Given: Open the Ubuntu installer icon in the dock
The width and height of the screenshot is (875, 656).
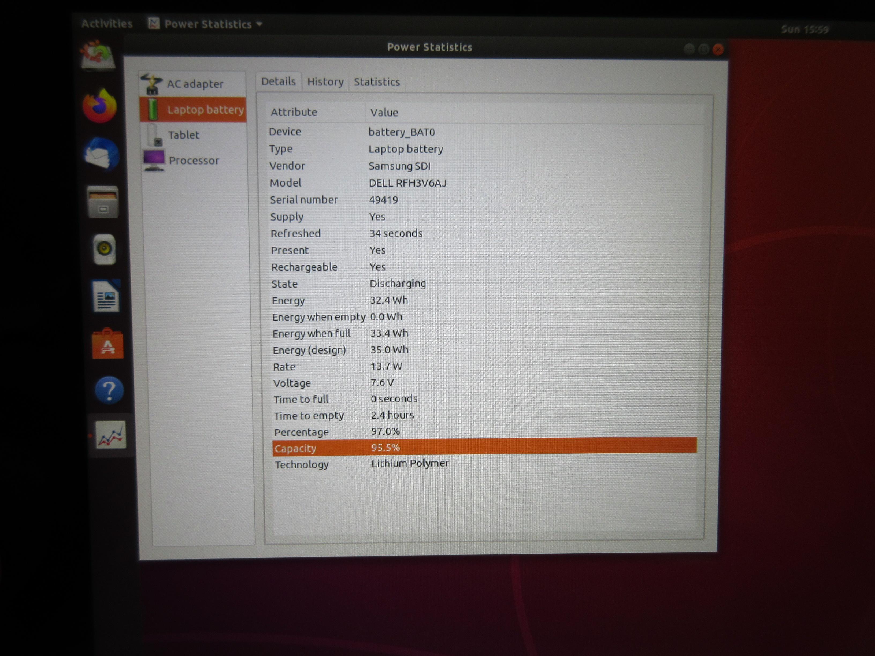Looking at the screenshot, I should click(x=98, y=55).
